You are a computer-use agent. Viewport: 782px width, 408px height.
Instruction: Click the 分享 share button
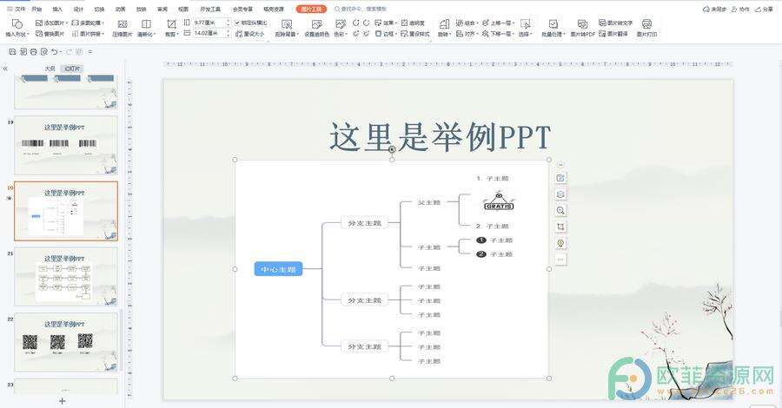[764, 9]
